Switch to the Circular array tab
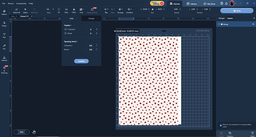 [91, 18]
